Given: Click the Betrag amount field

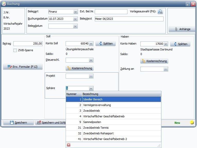Looking at the screenshot, I should pos(28,44).
